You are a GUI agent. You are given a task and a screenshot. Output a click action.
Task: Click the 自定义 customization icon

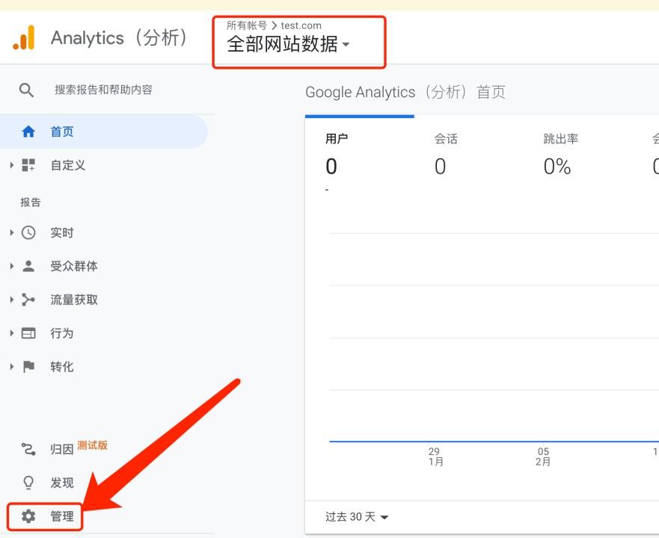click(x=28, y=165)
